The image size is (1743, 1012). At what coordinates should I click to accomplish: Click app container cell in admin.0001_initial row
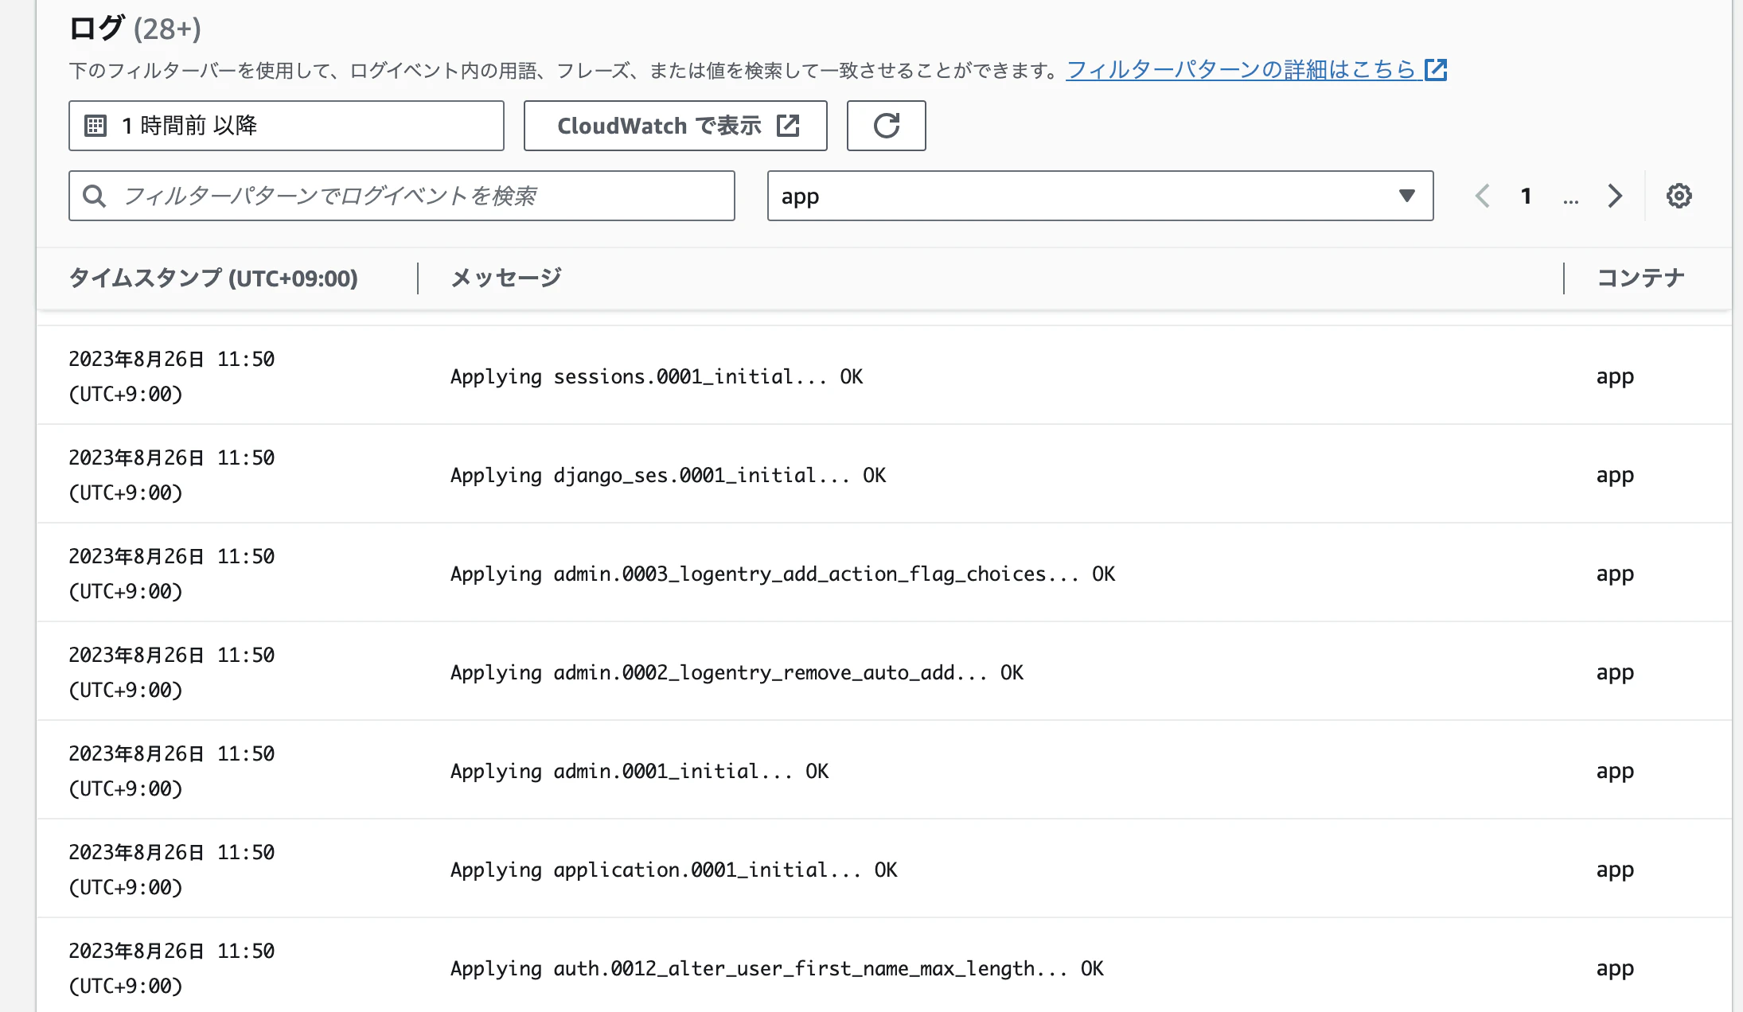(1615, 772)
